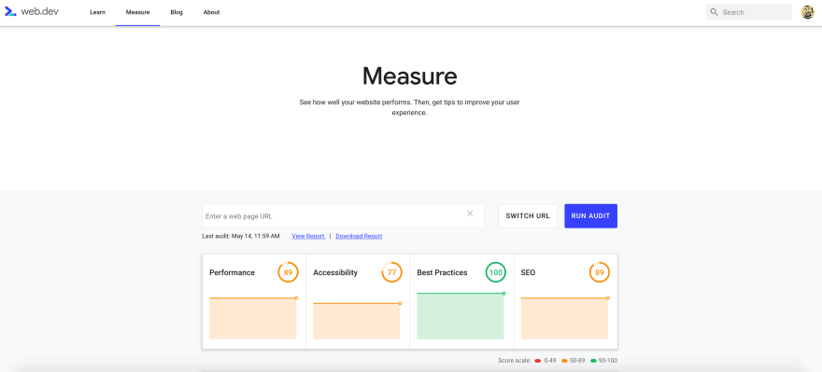Open the user profile avatar

pyautogui.click(x=807, y=12)
